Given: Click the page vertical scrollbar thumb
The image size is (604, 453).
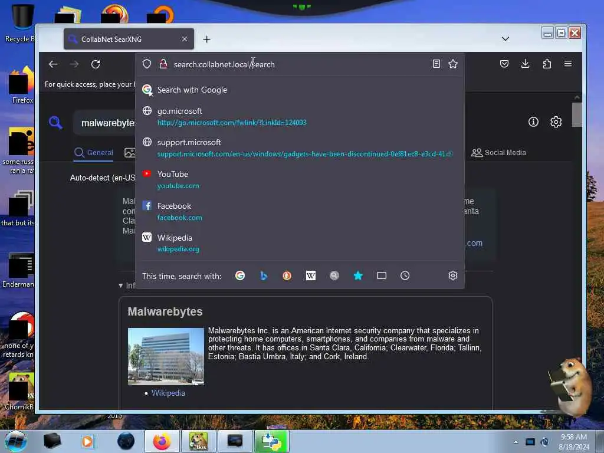Looking at the screenshot, I should point(577,114).
